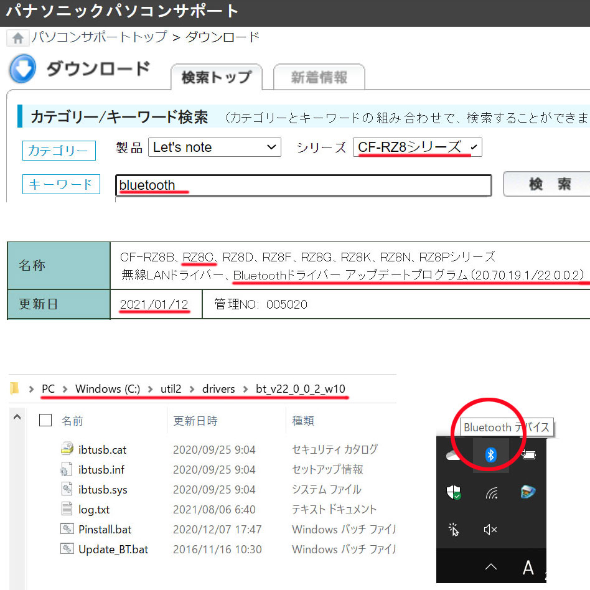Select the ibtusb.cat file name

tap(102, 449)
